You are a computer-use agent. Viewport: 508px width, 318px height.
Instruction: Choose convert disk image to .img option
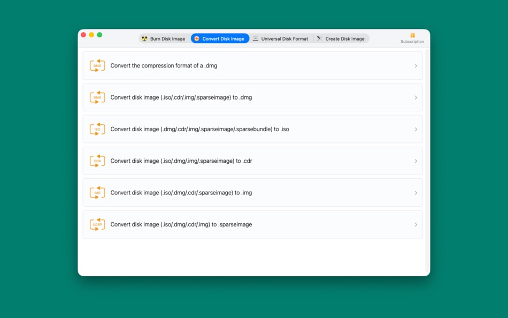251,192
